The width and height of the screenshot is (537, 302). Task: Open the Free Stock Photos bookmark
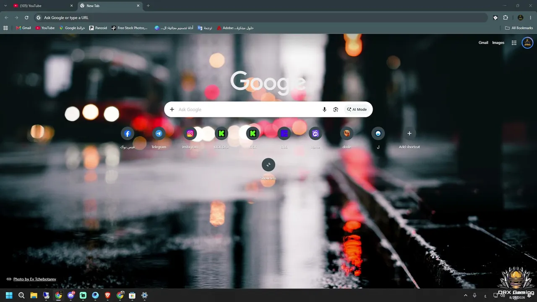tap(130, 28)
